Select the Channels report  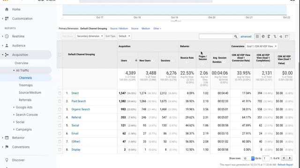[25, 78]
